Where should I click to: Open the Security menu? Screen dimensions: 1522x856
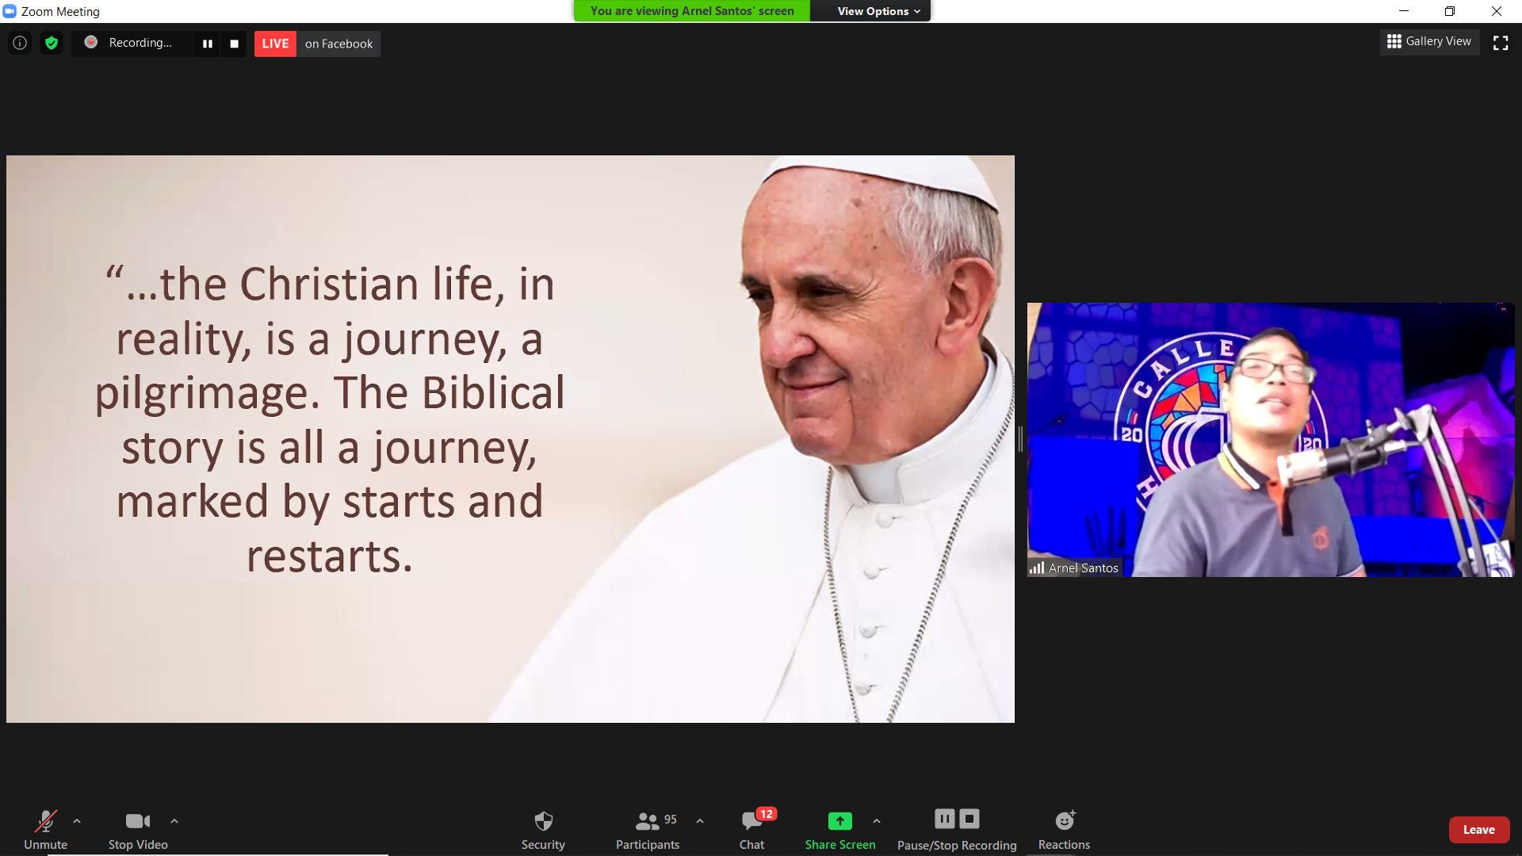[x=543, y=829]
